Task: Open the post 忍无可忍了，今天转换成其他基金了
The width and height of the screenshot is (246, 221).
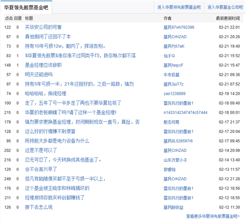Action: coord(63,160)
